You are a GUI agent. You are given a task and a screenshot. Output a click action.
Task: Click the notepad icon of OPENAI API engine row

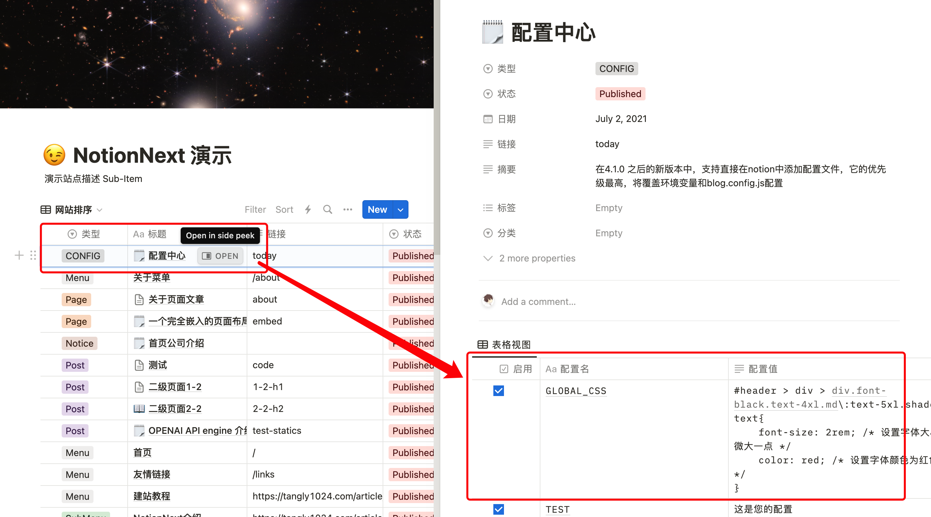tap(139, 431)
